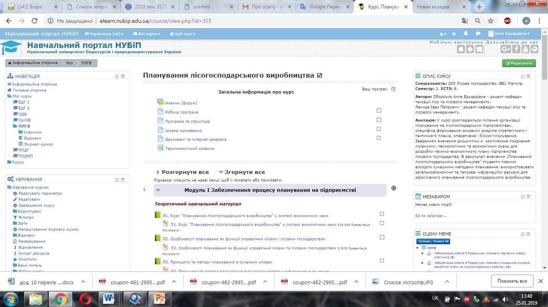This screenshot has width=548, height=307.
Task: Open the Алла Едуардівна user menu
Action: [509, 34]
